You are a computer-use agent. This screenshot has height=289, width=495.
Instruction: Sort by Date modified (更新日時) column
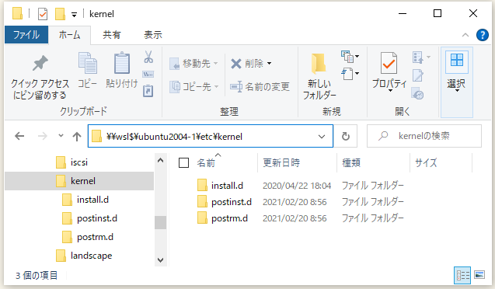[x=281, y=163]
